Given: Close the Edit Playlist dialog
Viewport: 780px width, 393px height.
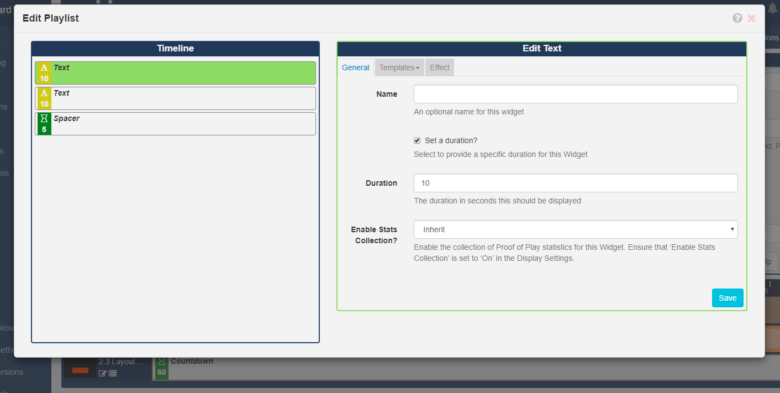Looking at the screenshot, I should [x=751, y=18].
